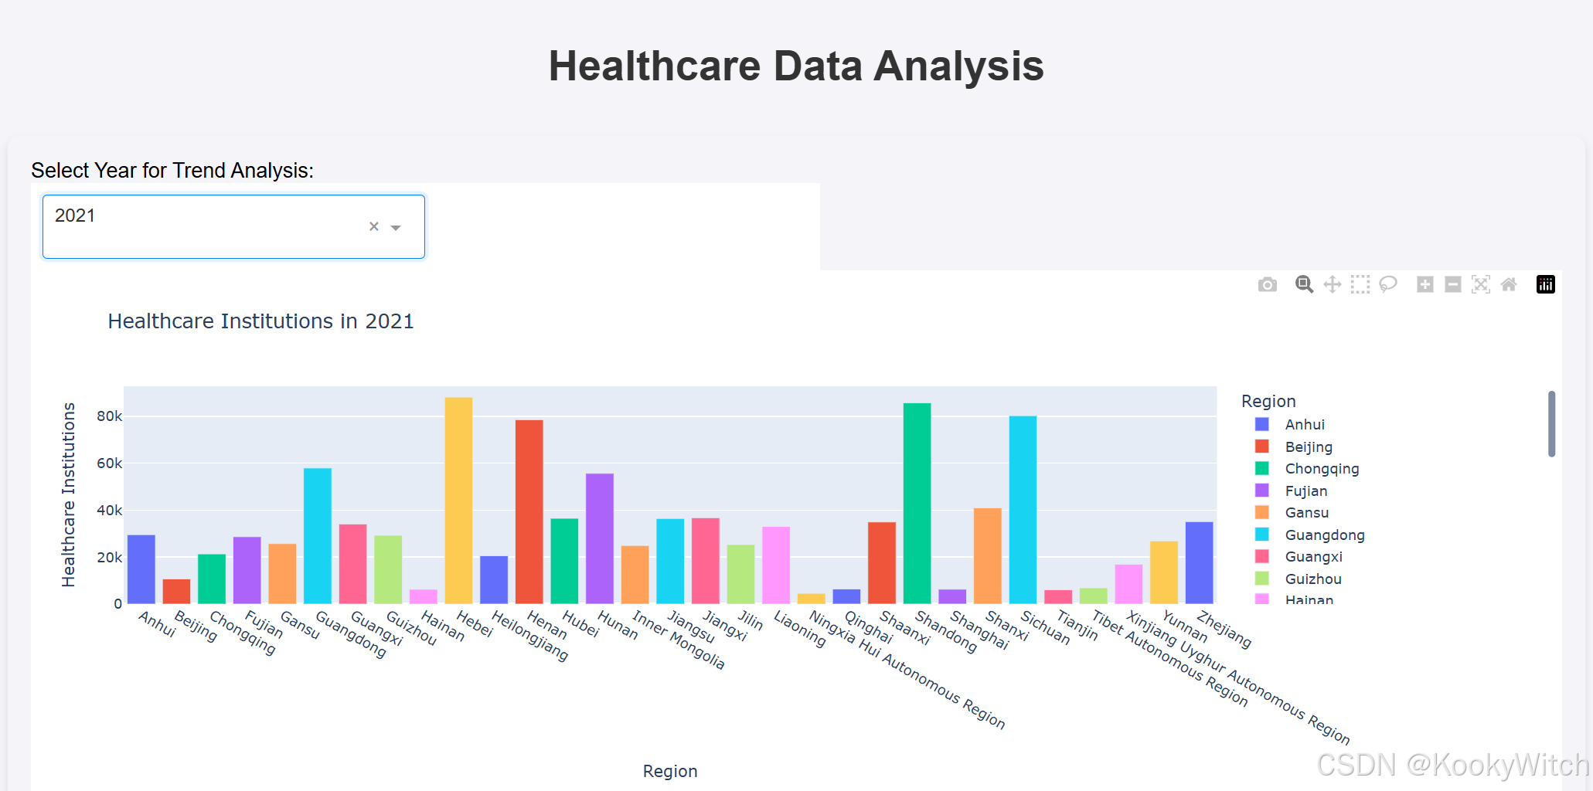Select the Pan tool
1593x791 pixels.
click(1332, 284)
